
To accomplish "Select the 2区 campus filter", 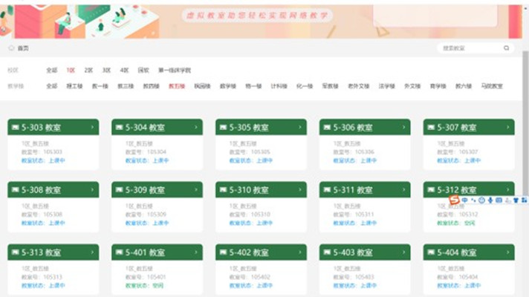I will [88, 71].
